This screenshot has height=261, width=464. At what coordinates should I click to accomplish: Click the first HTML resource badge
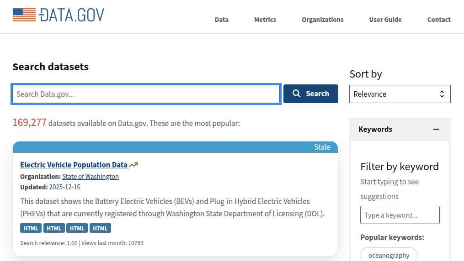point(31,228)
